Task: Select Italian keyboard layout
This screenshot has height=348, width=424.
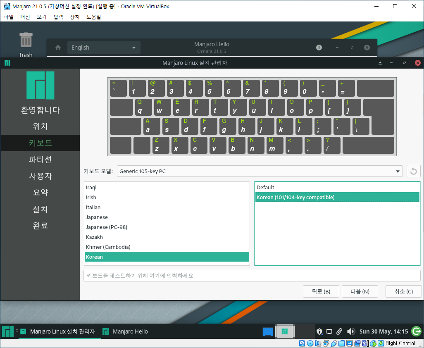Action: point(167,207)
